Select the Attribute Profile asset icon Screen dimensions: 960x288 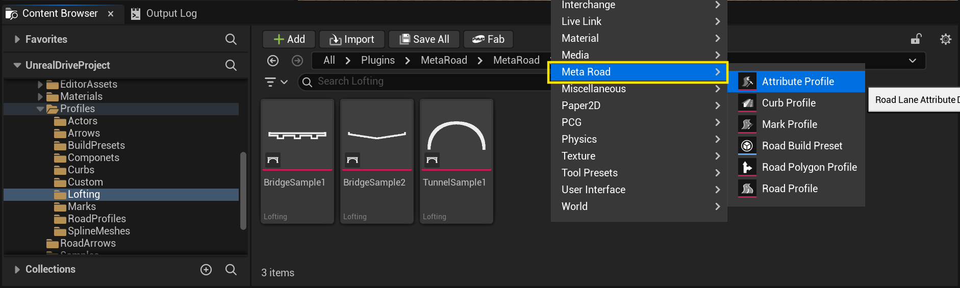747,82
